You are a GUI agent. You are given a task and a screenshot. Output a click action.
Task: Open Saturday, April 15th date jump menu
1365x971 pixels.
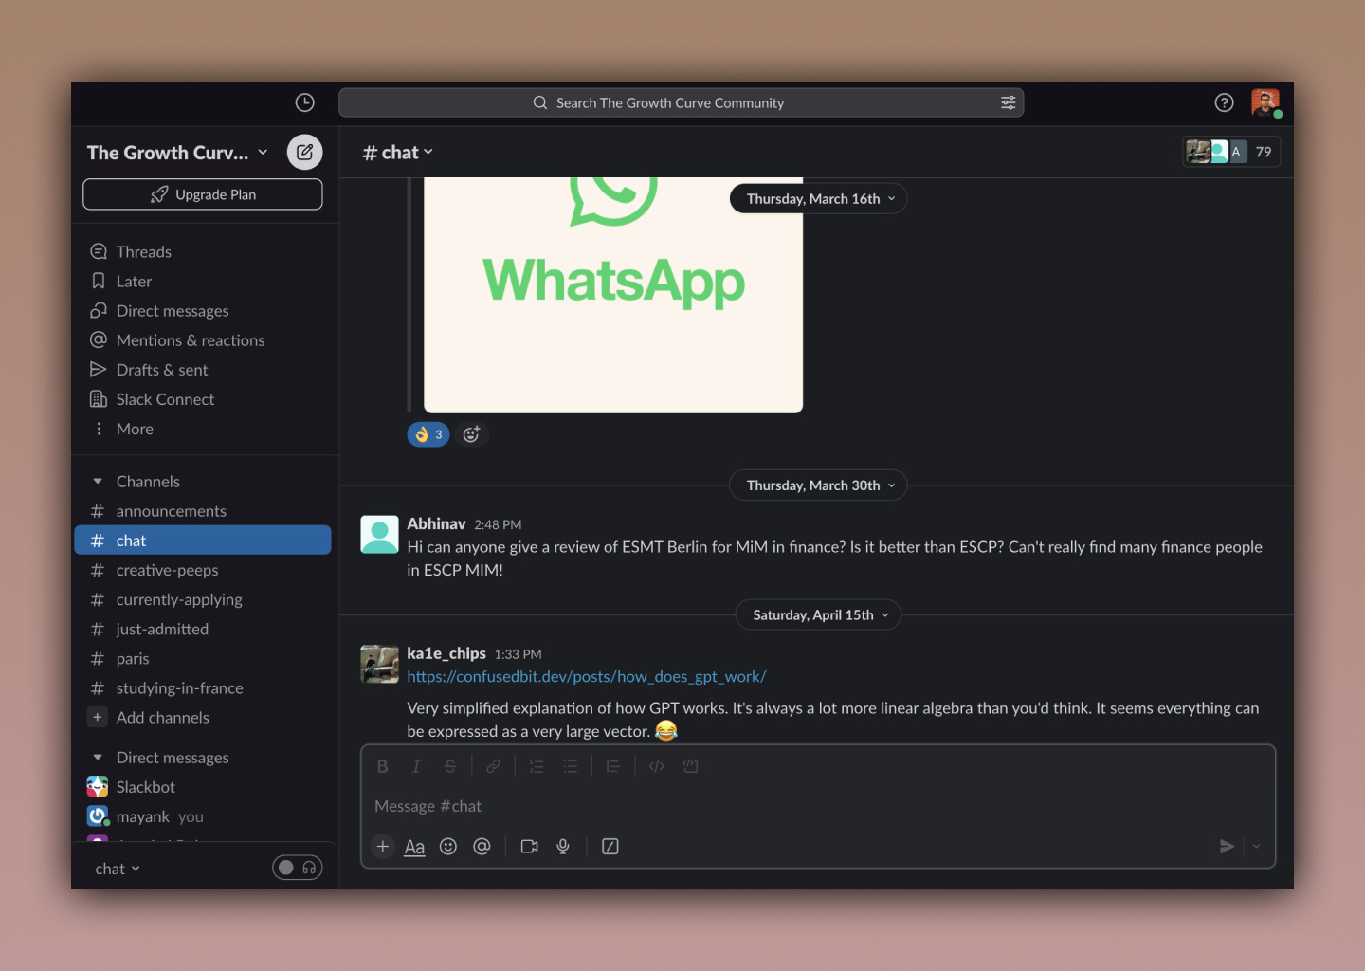818,615
